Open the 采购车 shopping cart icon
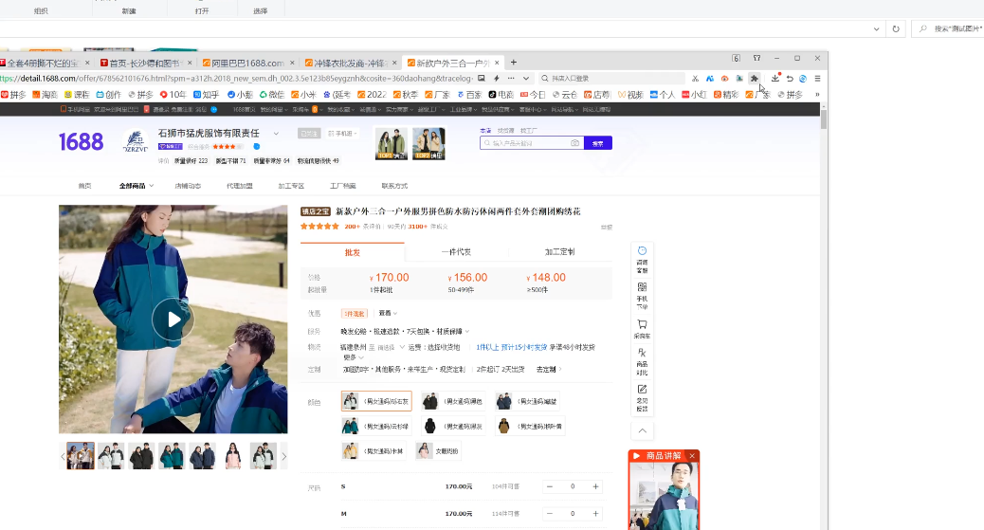 [x=642, y=328]
